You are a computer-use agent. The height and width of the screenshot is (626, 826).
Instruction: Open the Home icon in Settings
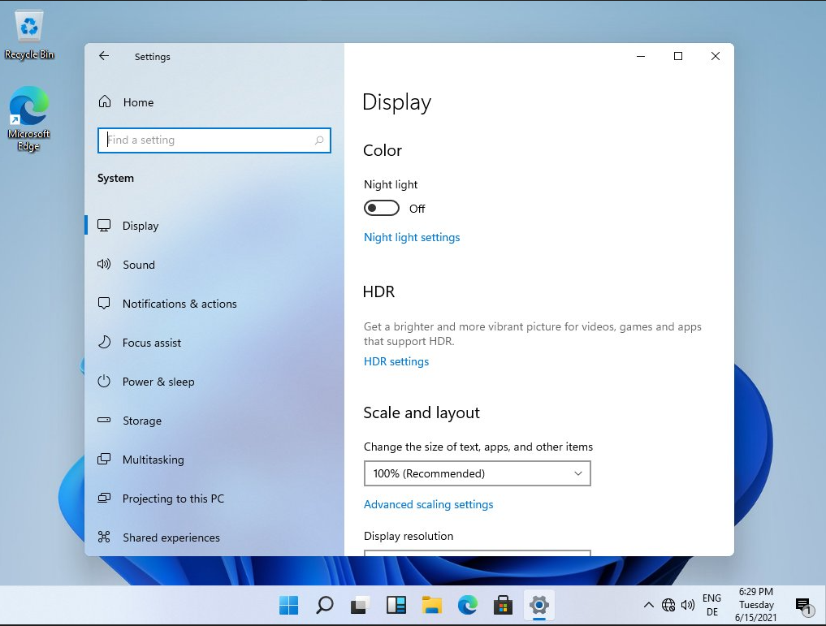pos(105,101)
